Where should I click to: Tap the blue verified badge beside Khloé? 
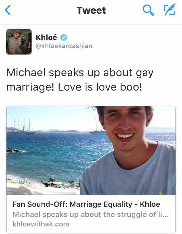[64, 37]
